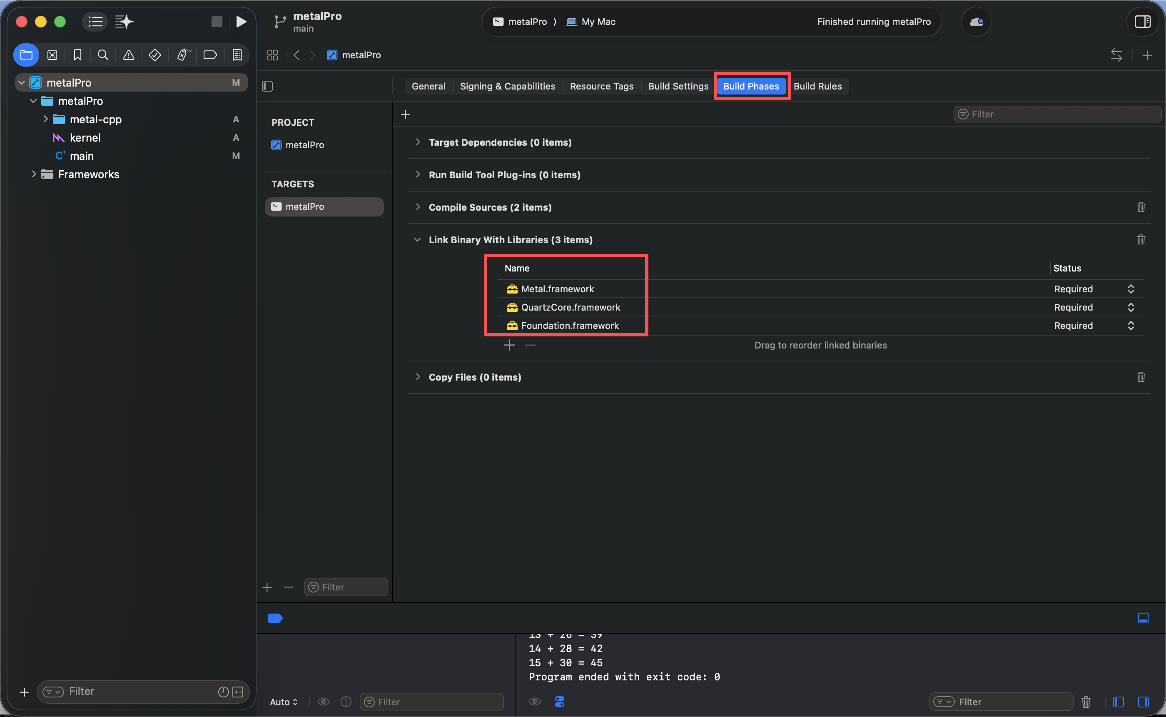The width and height of the screenshot is (1166, 717).
Task: Select kernel file in navigator
Action: click(x=85, y=138)
